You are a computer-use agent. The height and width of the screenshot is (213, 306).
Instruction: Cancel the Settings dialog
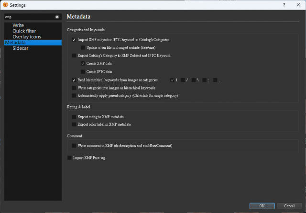tap(289, 206)
